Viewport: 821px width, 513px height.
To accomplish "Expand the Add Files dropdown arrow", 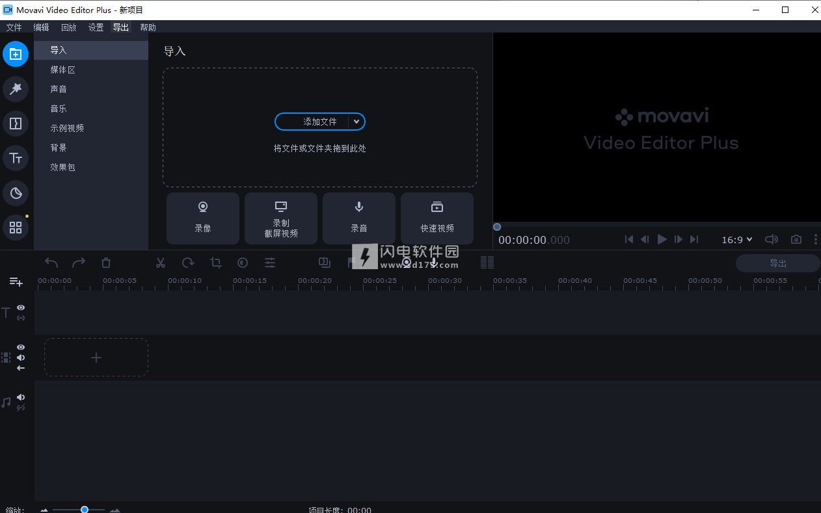I will tap(357, 122).
